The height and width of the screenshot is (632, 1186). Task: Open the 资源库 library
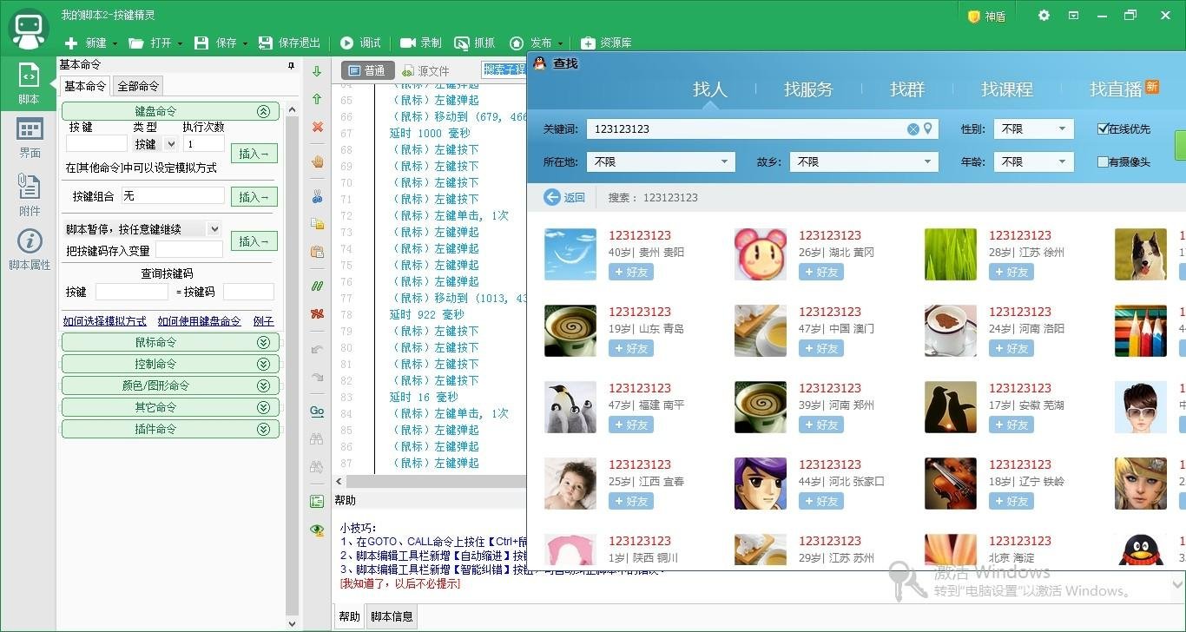point(606,43)
